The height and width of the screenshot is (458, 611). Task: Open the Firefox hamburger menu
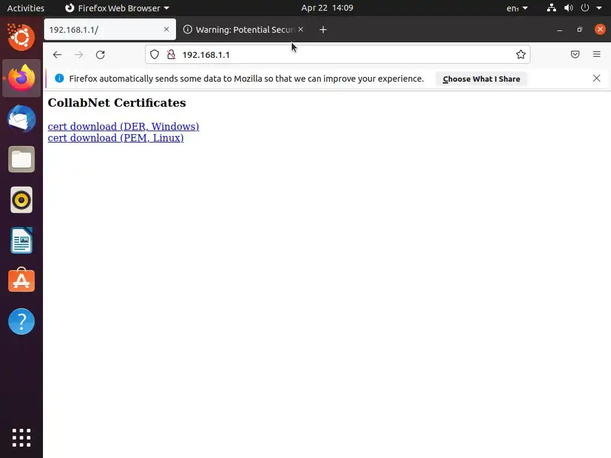coord(597,54)
